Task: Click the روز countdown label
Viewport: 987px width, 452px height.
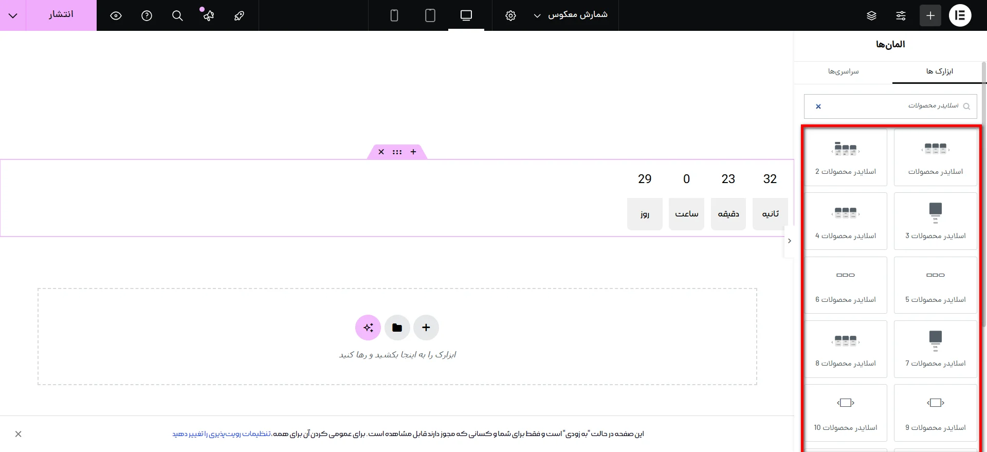Action: click(x=645, y=214)
